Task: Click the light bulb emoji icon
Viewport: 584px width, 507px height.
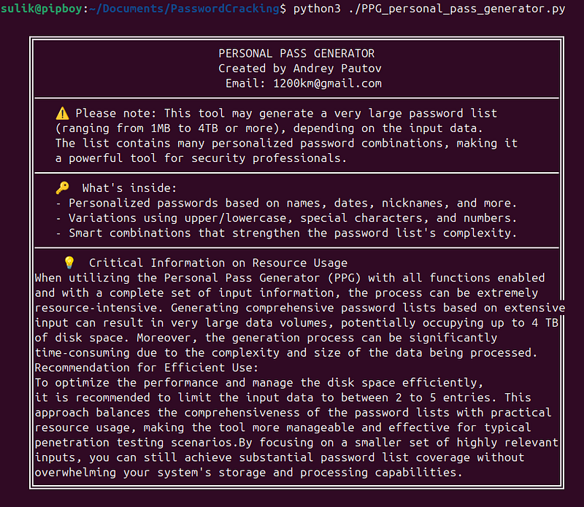Action: click(69, 263)
